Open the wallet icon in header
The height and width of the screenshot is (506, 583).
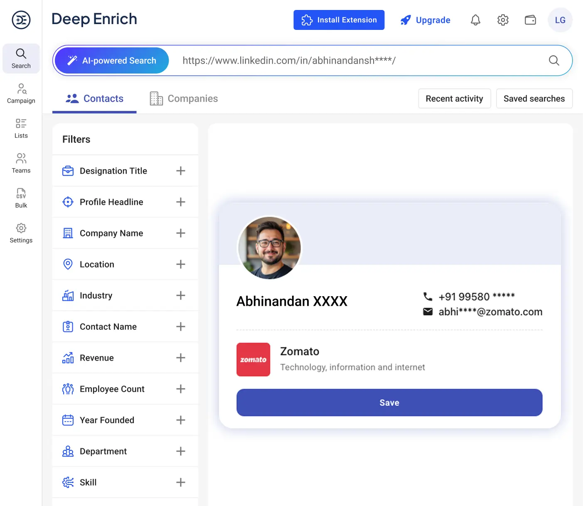point(530,20)
